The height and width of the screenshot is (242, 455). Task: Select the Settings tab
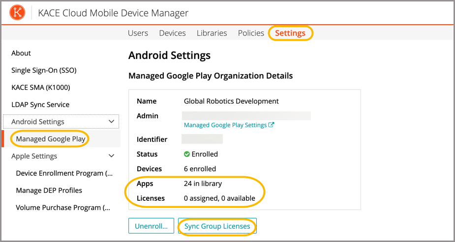290,33
